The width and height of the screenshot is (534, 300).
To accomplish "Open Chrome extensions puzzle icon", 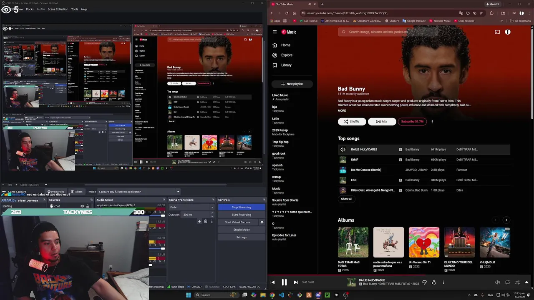I will pyautogui.click(x=491, y=13).
